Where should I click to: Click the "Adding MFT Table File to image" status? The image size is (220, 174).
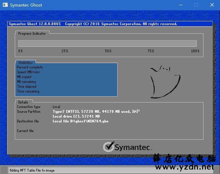point(32,170)
